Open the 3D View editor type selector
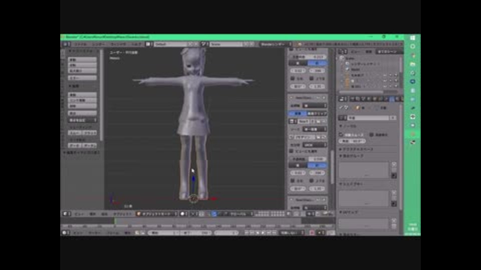 [66, 213]
